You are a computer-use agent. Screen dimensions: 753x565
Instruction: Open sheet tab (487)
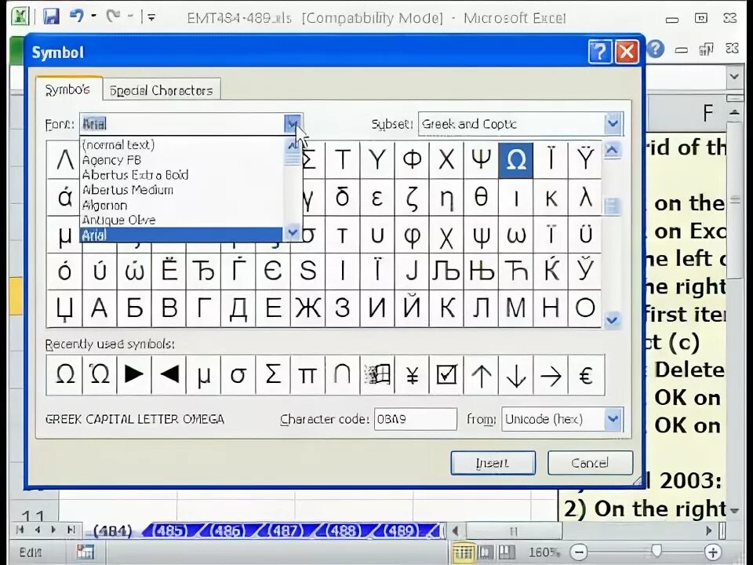click(286, 530)
